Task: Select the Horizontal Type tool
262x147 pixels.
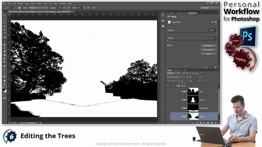Action: (x=5, y=69)
